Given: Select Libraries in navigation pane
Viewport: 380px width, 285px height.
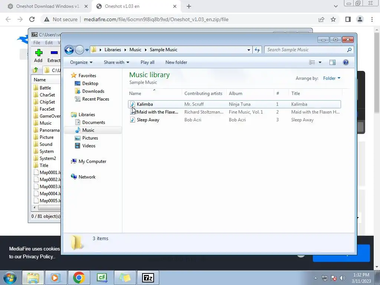Looking at the screenshot, I should click(x=87, y=115).
